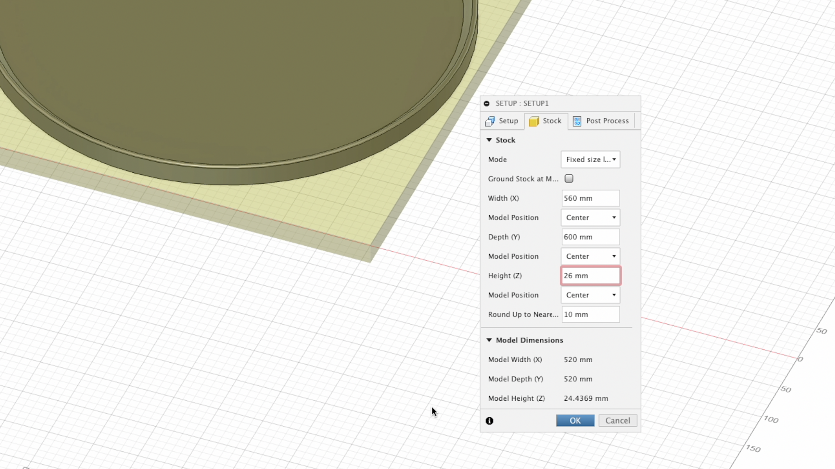Toggle the Stock mode Fixed size dropdown
This screenshot has height=469, width=835.
[x=589, y=159]
